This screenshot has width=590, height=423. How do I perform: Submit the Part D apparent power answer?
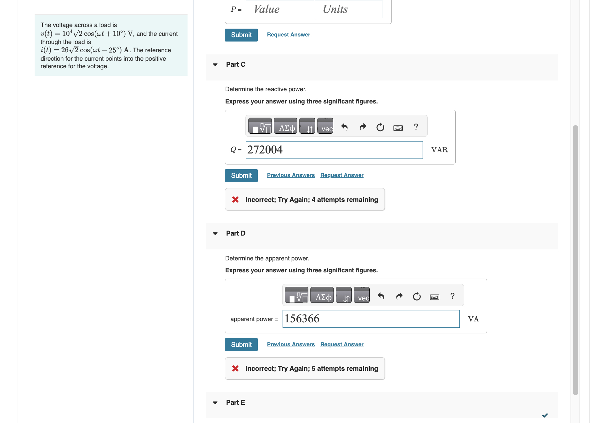click(241, 345)
